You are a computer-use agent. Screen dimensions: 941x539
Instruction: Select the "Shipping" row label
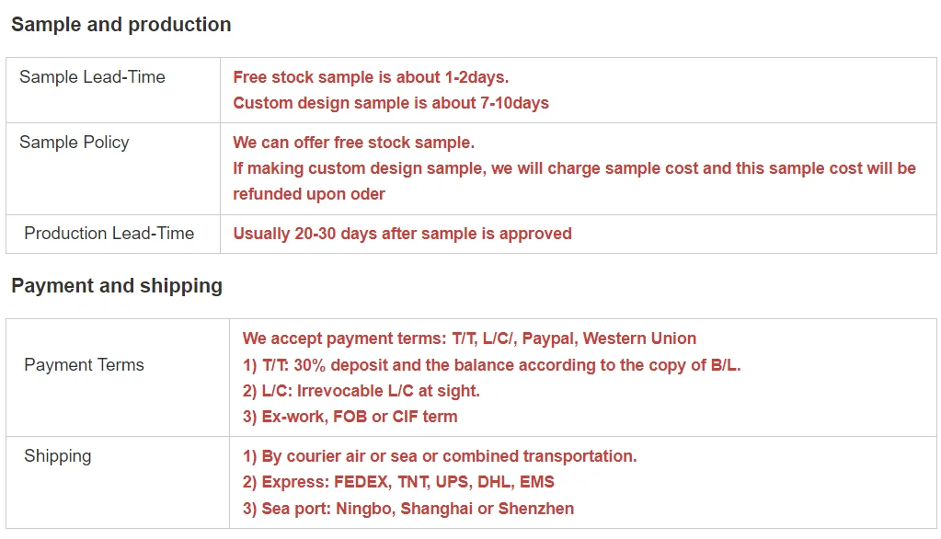[x=57, y=456]
